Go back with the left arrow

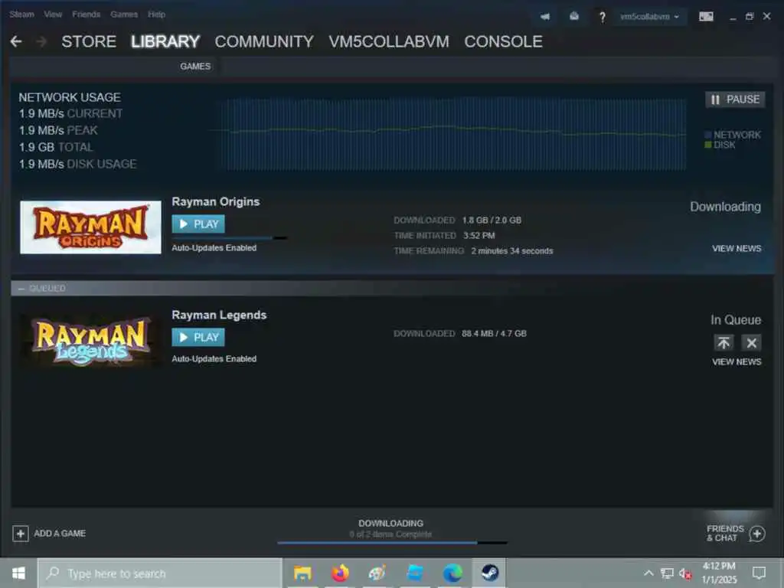(x=16, y=41)
